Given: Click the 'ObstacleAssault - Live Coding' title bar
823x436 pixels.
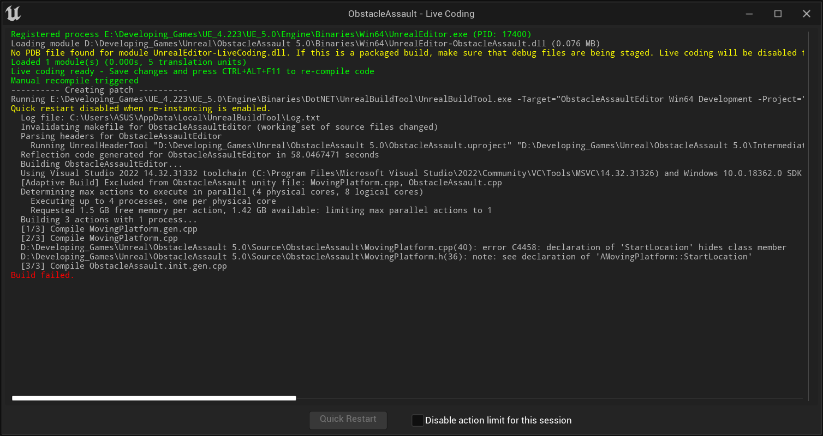Looking at the screenshot, I should click(411, 14).
